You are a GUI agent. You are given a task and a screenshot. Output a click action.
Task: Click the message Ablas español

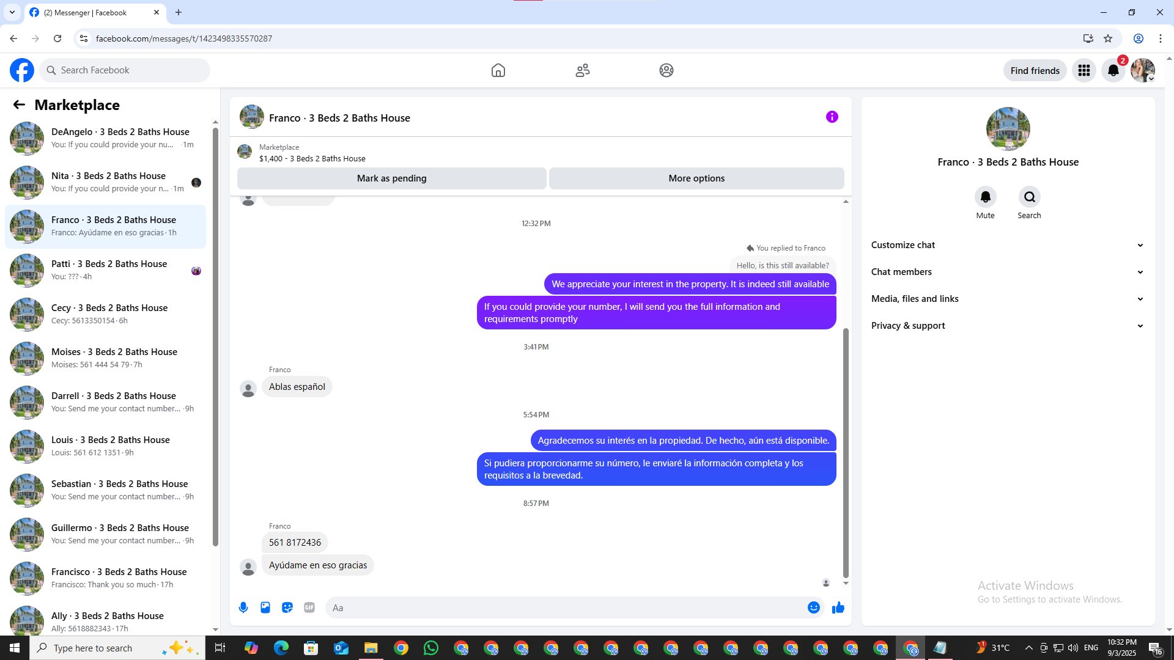point(297,387)
